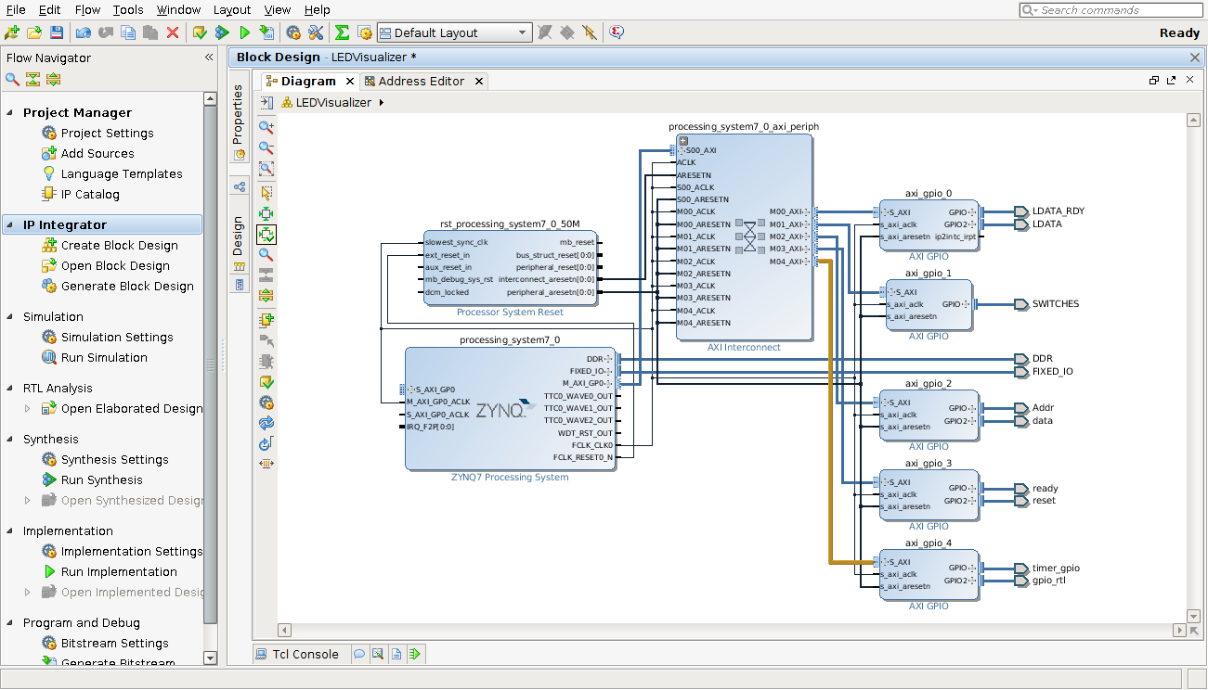Expand the Open Elaborated Design tree node
The width and height of the screenshot is (1208, 690).
click(27, 408)
